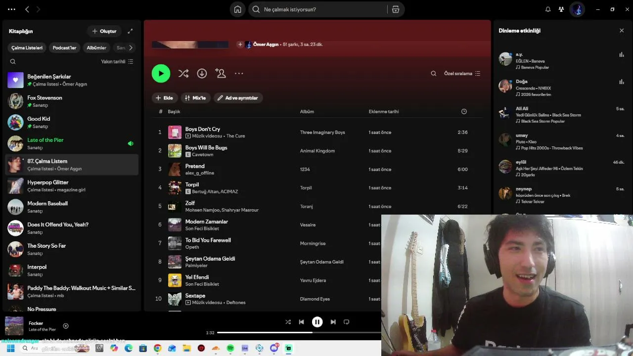Skip to the next track
The width and height of the screenshot is (633, 356).
coord(333,322)
